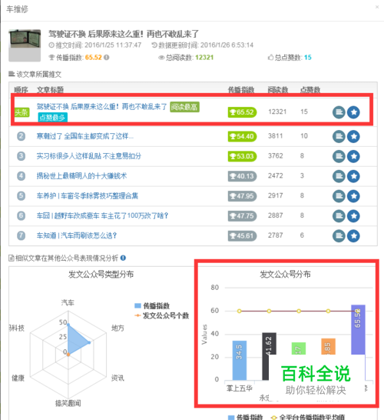Open details icon for the 53.03 row

(x=339, y=156)
